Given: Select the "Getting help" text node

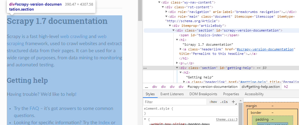Looking at the screenshot, I should coord(199,77).
